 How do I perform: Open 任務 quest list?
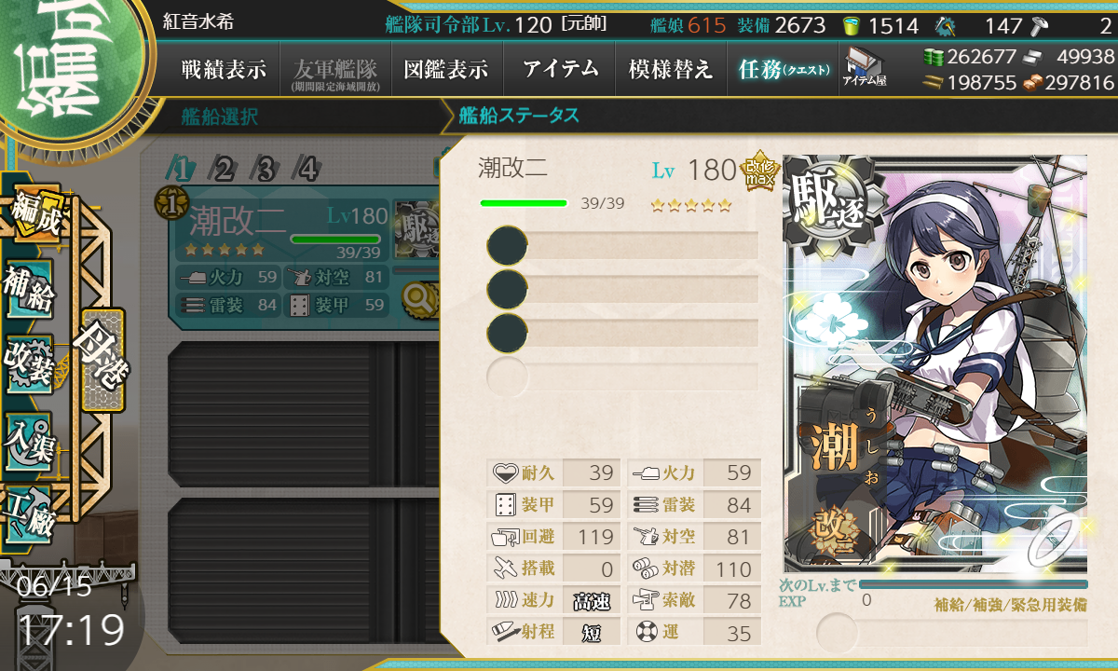tap(783, 69)
